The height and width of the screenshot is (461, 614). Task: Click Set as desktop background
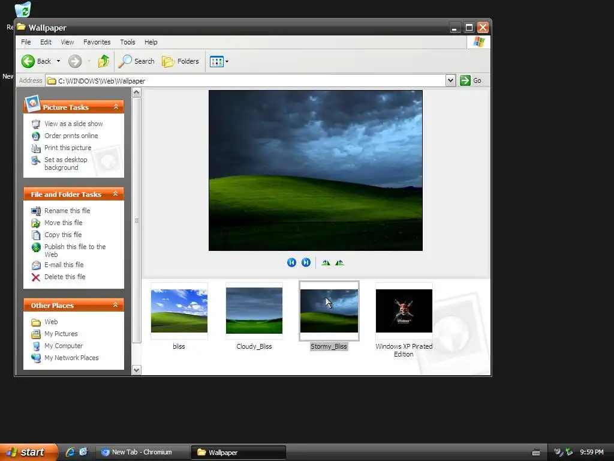tap(66, 163)
